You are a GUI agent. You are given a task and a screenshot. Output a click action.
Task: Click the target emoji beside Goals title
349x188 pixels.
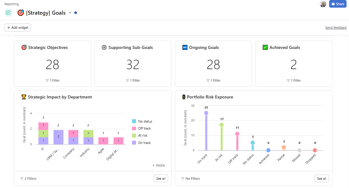point(21,13)
